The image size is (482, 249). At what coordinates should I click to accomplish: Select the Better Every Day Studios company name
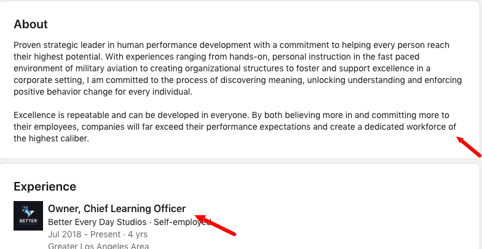[x=97, y=222]
